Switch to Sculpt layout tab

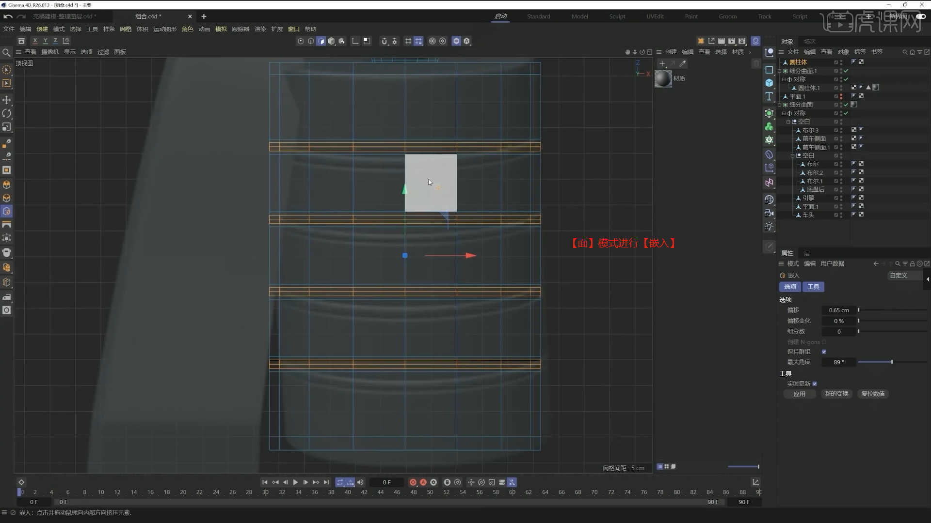(x=617, y=16)
